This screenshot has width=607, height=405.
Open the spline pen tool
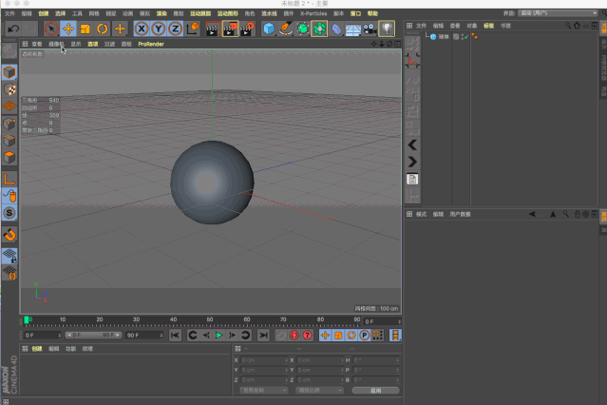(286, 29)
